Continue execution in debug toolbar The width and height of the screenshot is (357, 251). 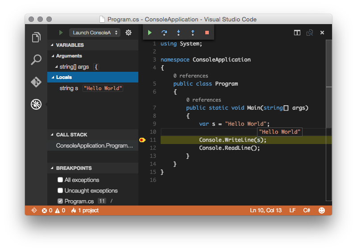149,33
